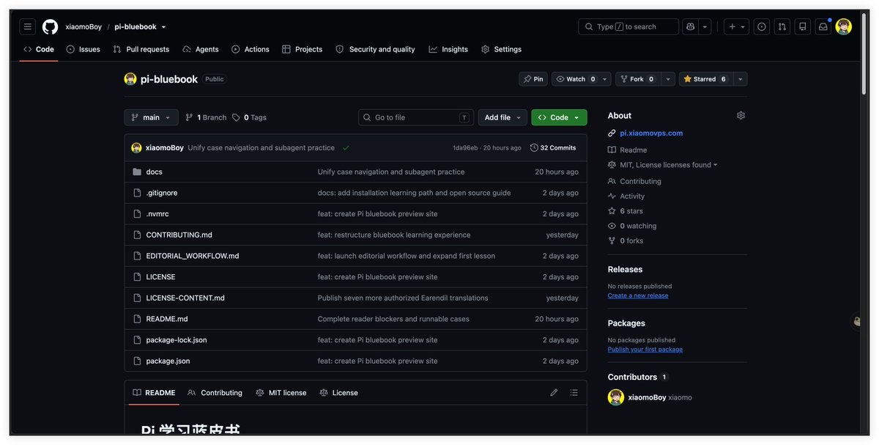Click the Type / to search box
This screenshot has width=879, height=445.
coord(628,26)
